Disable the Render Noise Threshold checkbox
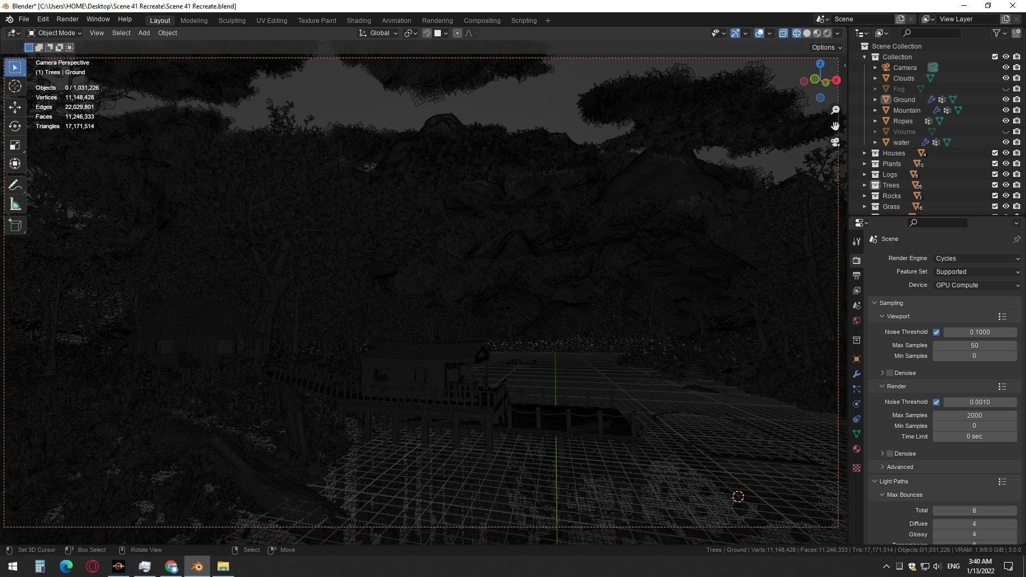1026x577 pixels. coord(936,402)
